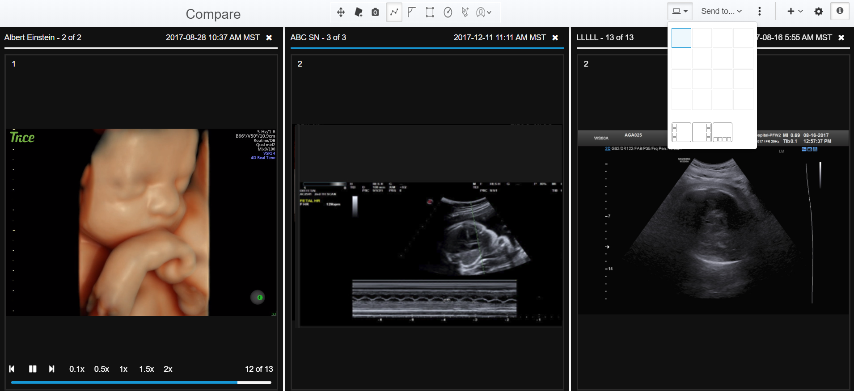Set playback speed to 2x
854x391 pixels.
point(168,369)
